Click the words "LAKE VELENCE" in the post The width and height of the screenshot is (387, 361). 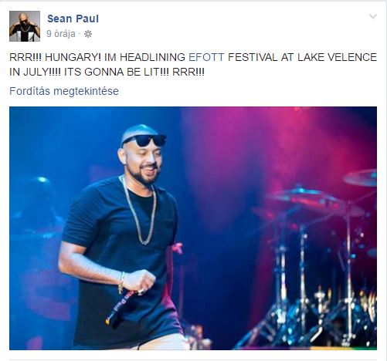tap(338, 57)
